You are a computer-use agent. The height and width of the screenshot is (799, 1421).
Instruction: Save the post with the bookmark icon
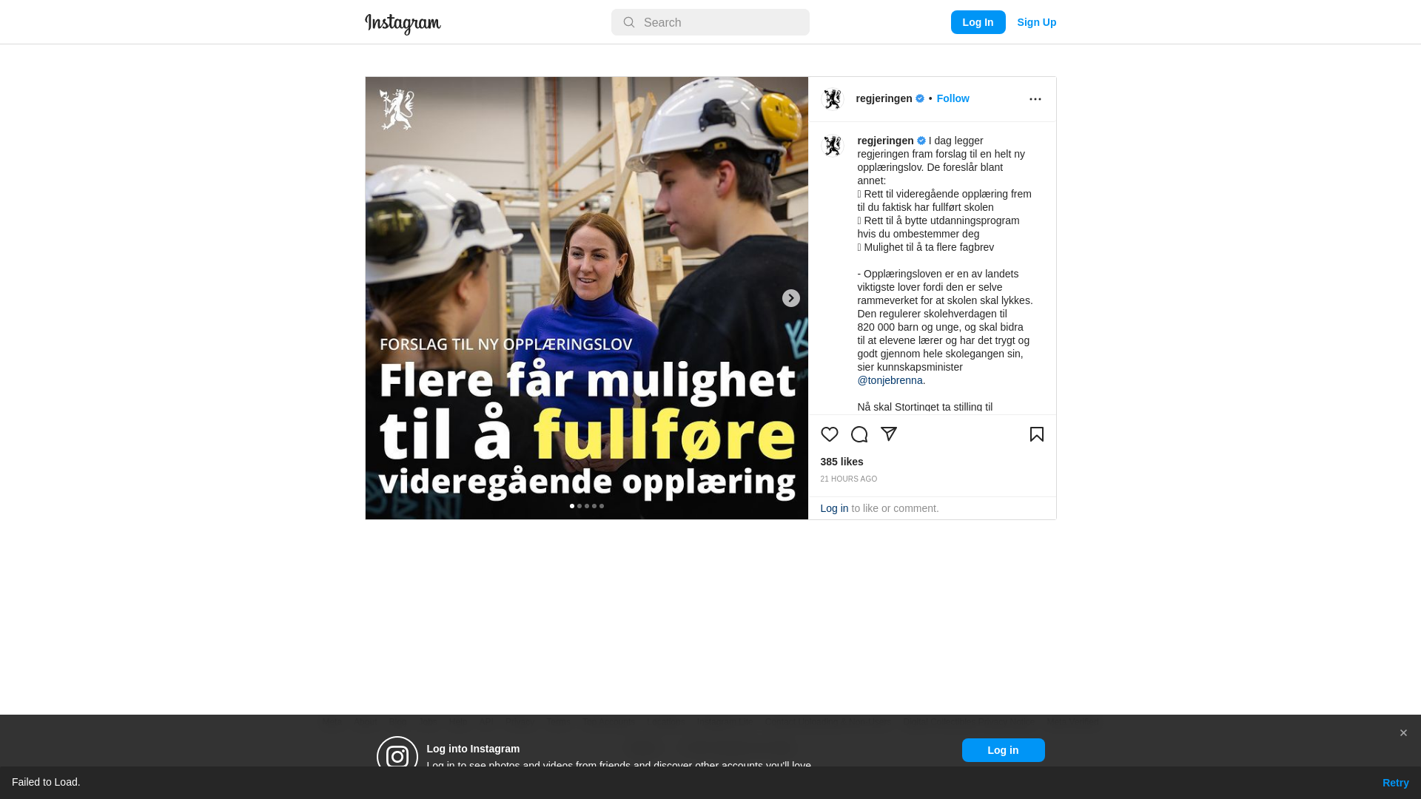[1036, 434]
